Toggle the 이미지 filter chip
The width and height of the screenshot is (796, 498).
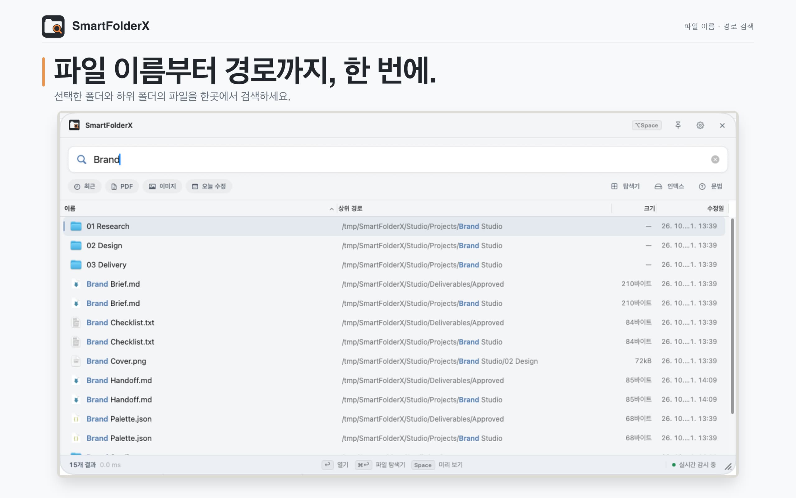pyautogui.click(x=162, y=186)
